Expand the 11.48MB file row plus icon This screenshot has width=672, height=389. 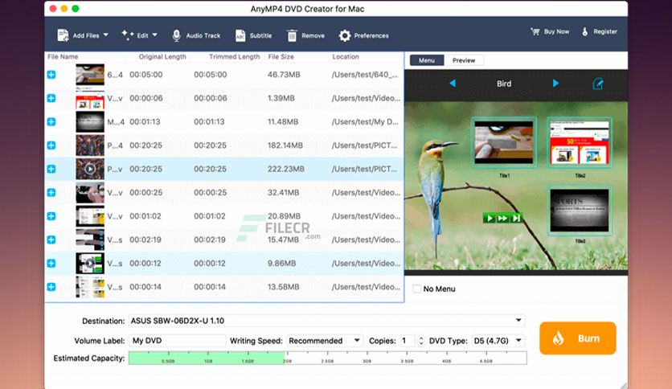(51, 121)
